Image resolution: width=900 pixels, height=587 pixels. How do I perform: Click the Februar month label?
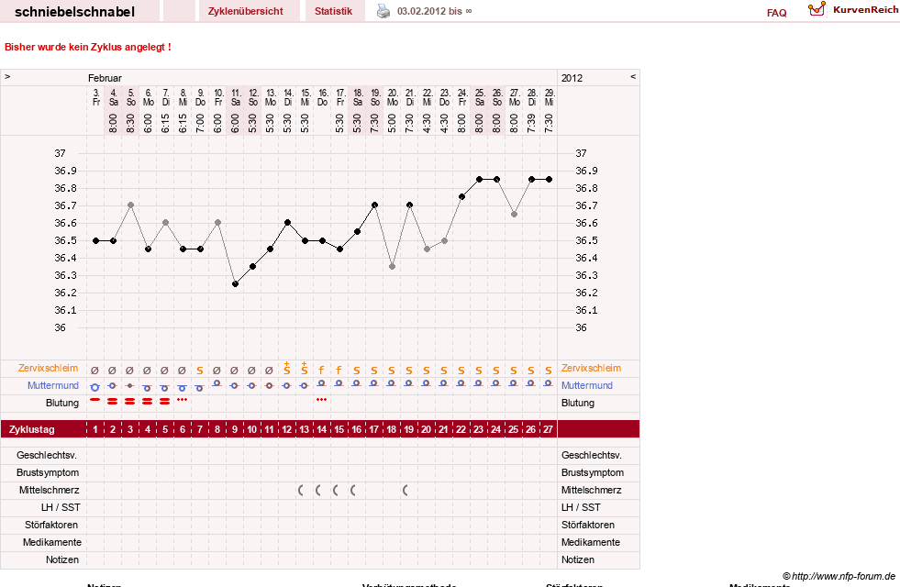pyautogui.click(x=105, y=78)
